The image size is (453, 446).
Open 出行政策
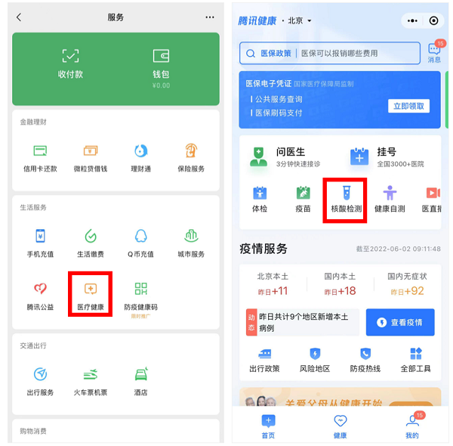pyautogui.click(x=264, y=361)
